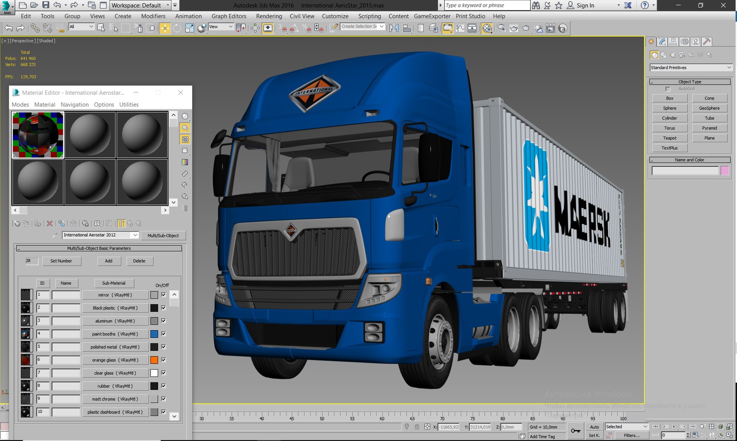
Task: Click the Set Number button
Action: point(61,261)
